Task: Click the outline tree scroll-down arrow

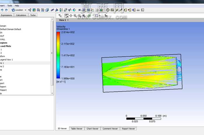Action: tap(52, 93)
